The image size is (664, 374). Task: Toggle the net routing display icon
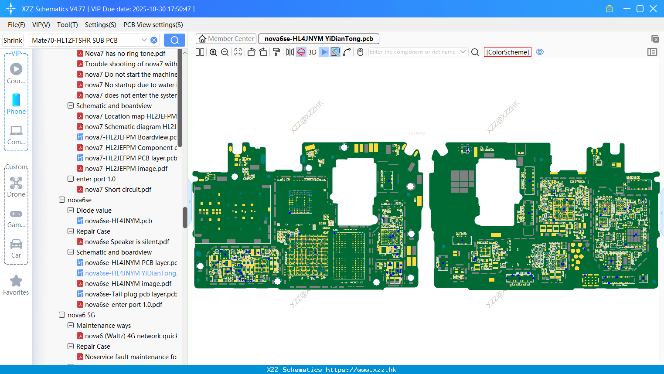pyautogui.click(x=335, y=52)
